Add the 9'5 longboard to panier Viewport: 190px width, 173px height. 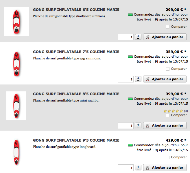(165, 168)
